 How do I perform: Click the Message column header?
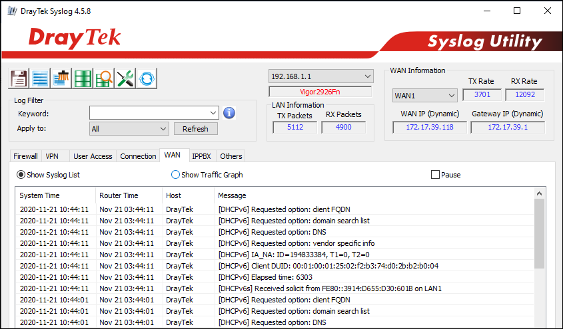coord(374,195)
